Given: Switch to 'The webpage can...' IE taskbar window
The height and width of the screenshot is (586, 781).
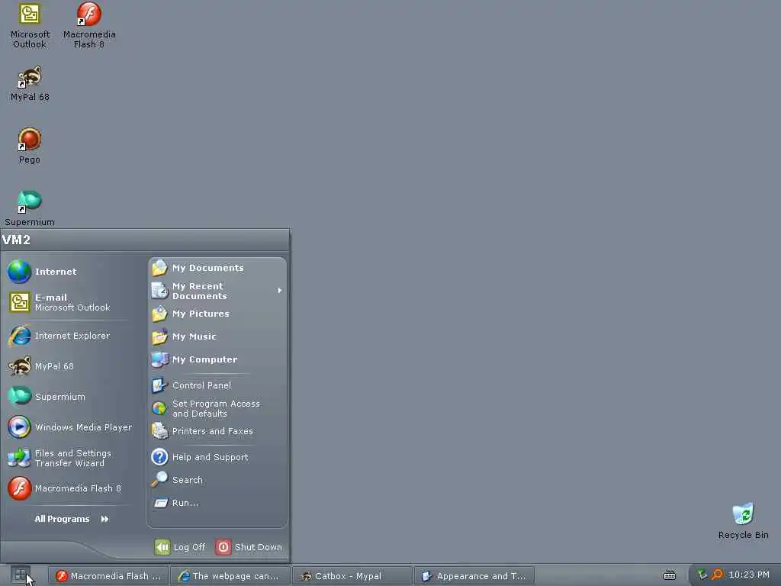Looking at the screenshot, I should 230,576.
